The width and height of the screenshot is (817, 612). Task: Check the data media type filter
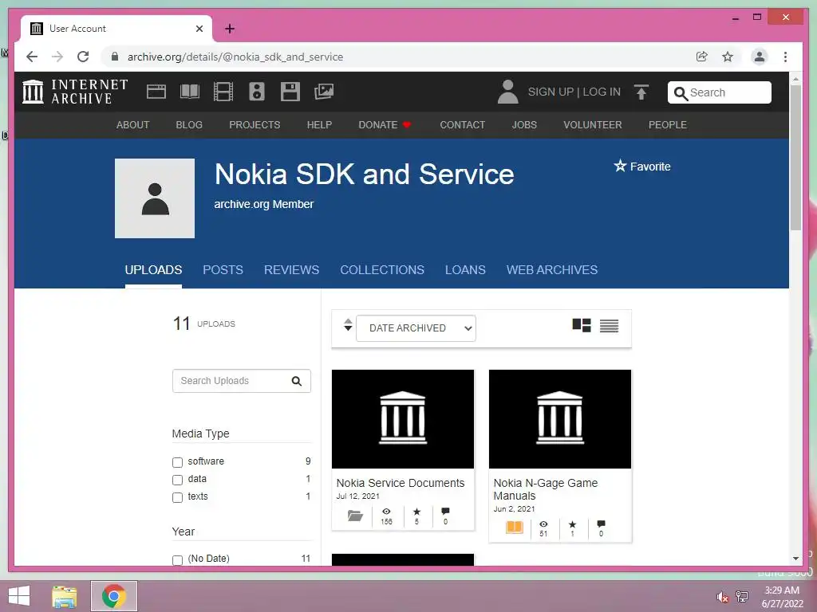pyautogui.click(x=177, y=480)
